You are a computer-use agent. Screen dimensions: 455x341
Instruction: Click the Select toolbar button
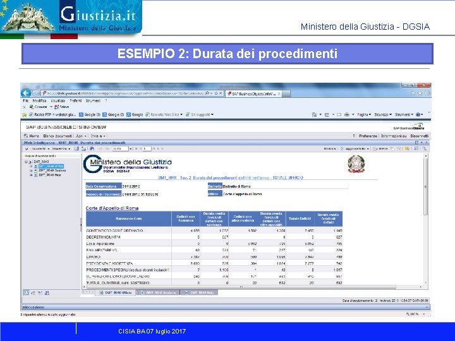[61, 107]
